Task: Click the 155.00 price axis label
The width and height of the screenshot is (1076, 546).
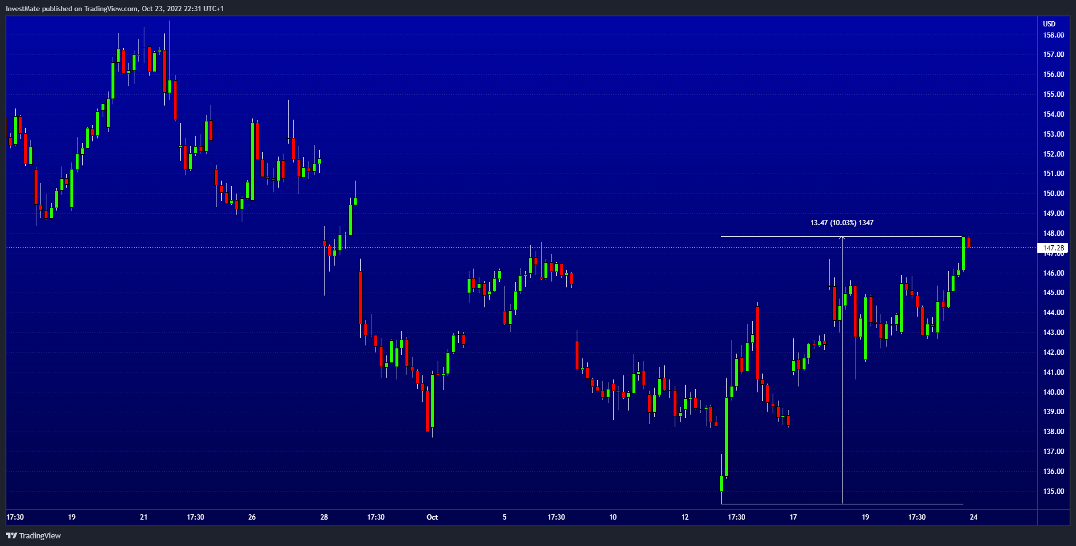Action: click(x=1054, y=94)
